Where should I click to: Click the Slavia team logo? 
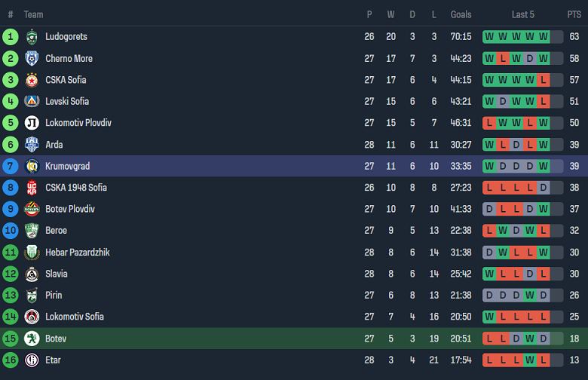tap(32, 274)
